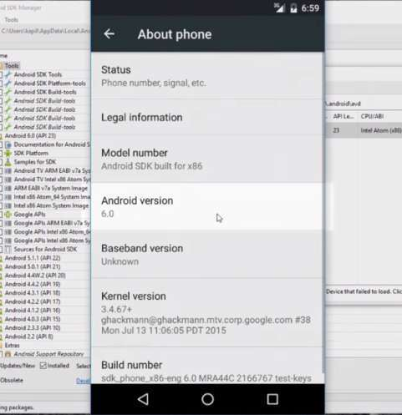Click the ARM EABI v7a System Image icon

coord(8,188)
